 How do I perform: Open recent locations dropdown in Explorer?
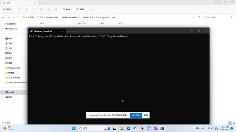coord(13,17)
